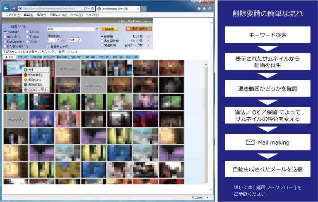Click the envelope Mail making step box
The height and width of the screenshot is (202, 318).
coord(267,142)
